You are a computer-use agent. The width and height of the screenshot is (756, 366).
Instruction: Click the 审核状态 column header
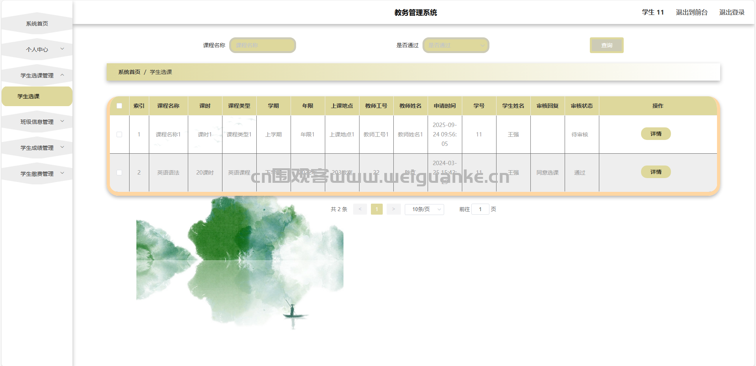pyautogui.click(x=582, y=106)
